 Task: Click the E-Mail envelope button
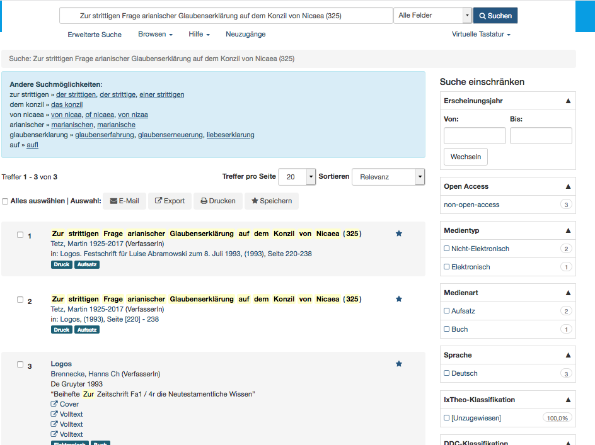click(x=124, y=201)
